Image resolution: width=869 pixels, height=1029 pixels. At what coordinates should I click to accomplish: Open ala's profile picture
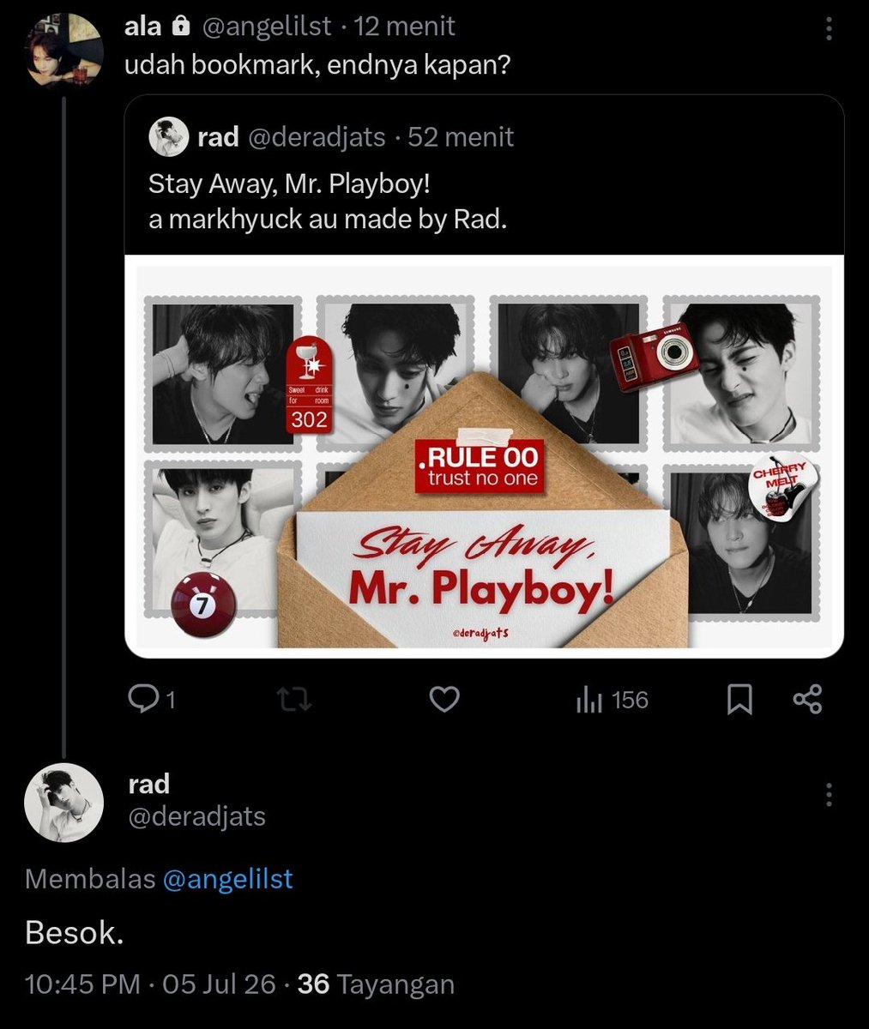(63, 49)
